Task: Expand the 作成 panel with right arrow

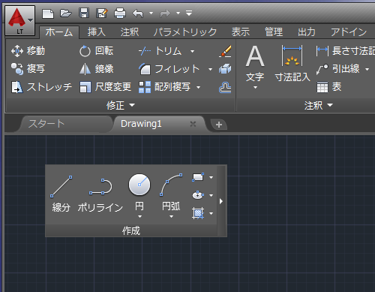Action: pos(221,201)
